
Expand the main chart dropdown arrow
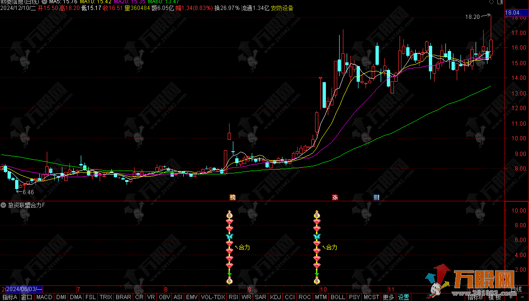pyautogui.click(x=44, y=2)
